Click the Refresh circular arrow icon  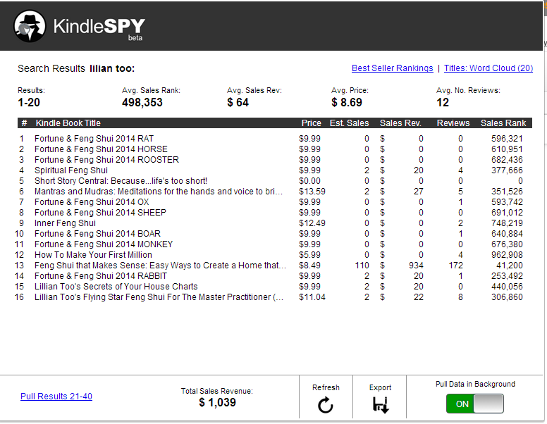click(x=326, y=405)
